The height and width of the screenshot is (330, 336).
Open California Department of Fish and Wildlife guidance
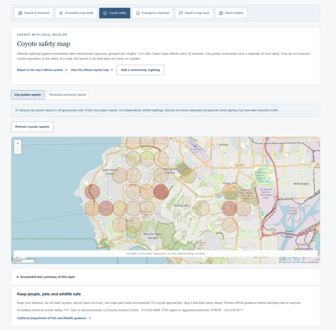[x=54, y=318]
